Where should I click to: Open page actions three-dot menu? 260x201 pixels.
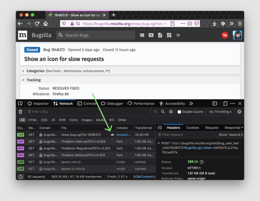[x=183, y=23]
